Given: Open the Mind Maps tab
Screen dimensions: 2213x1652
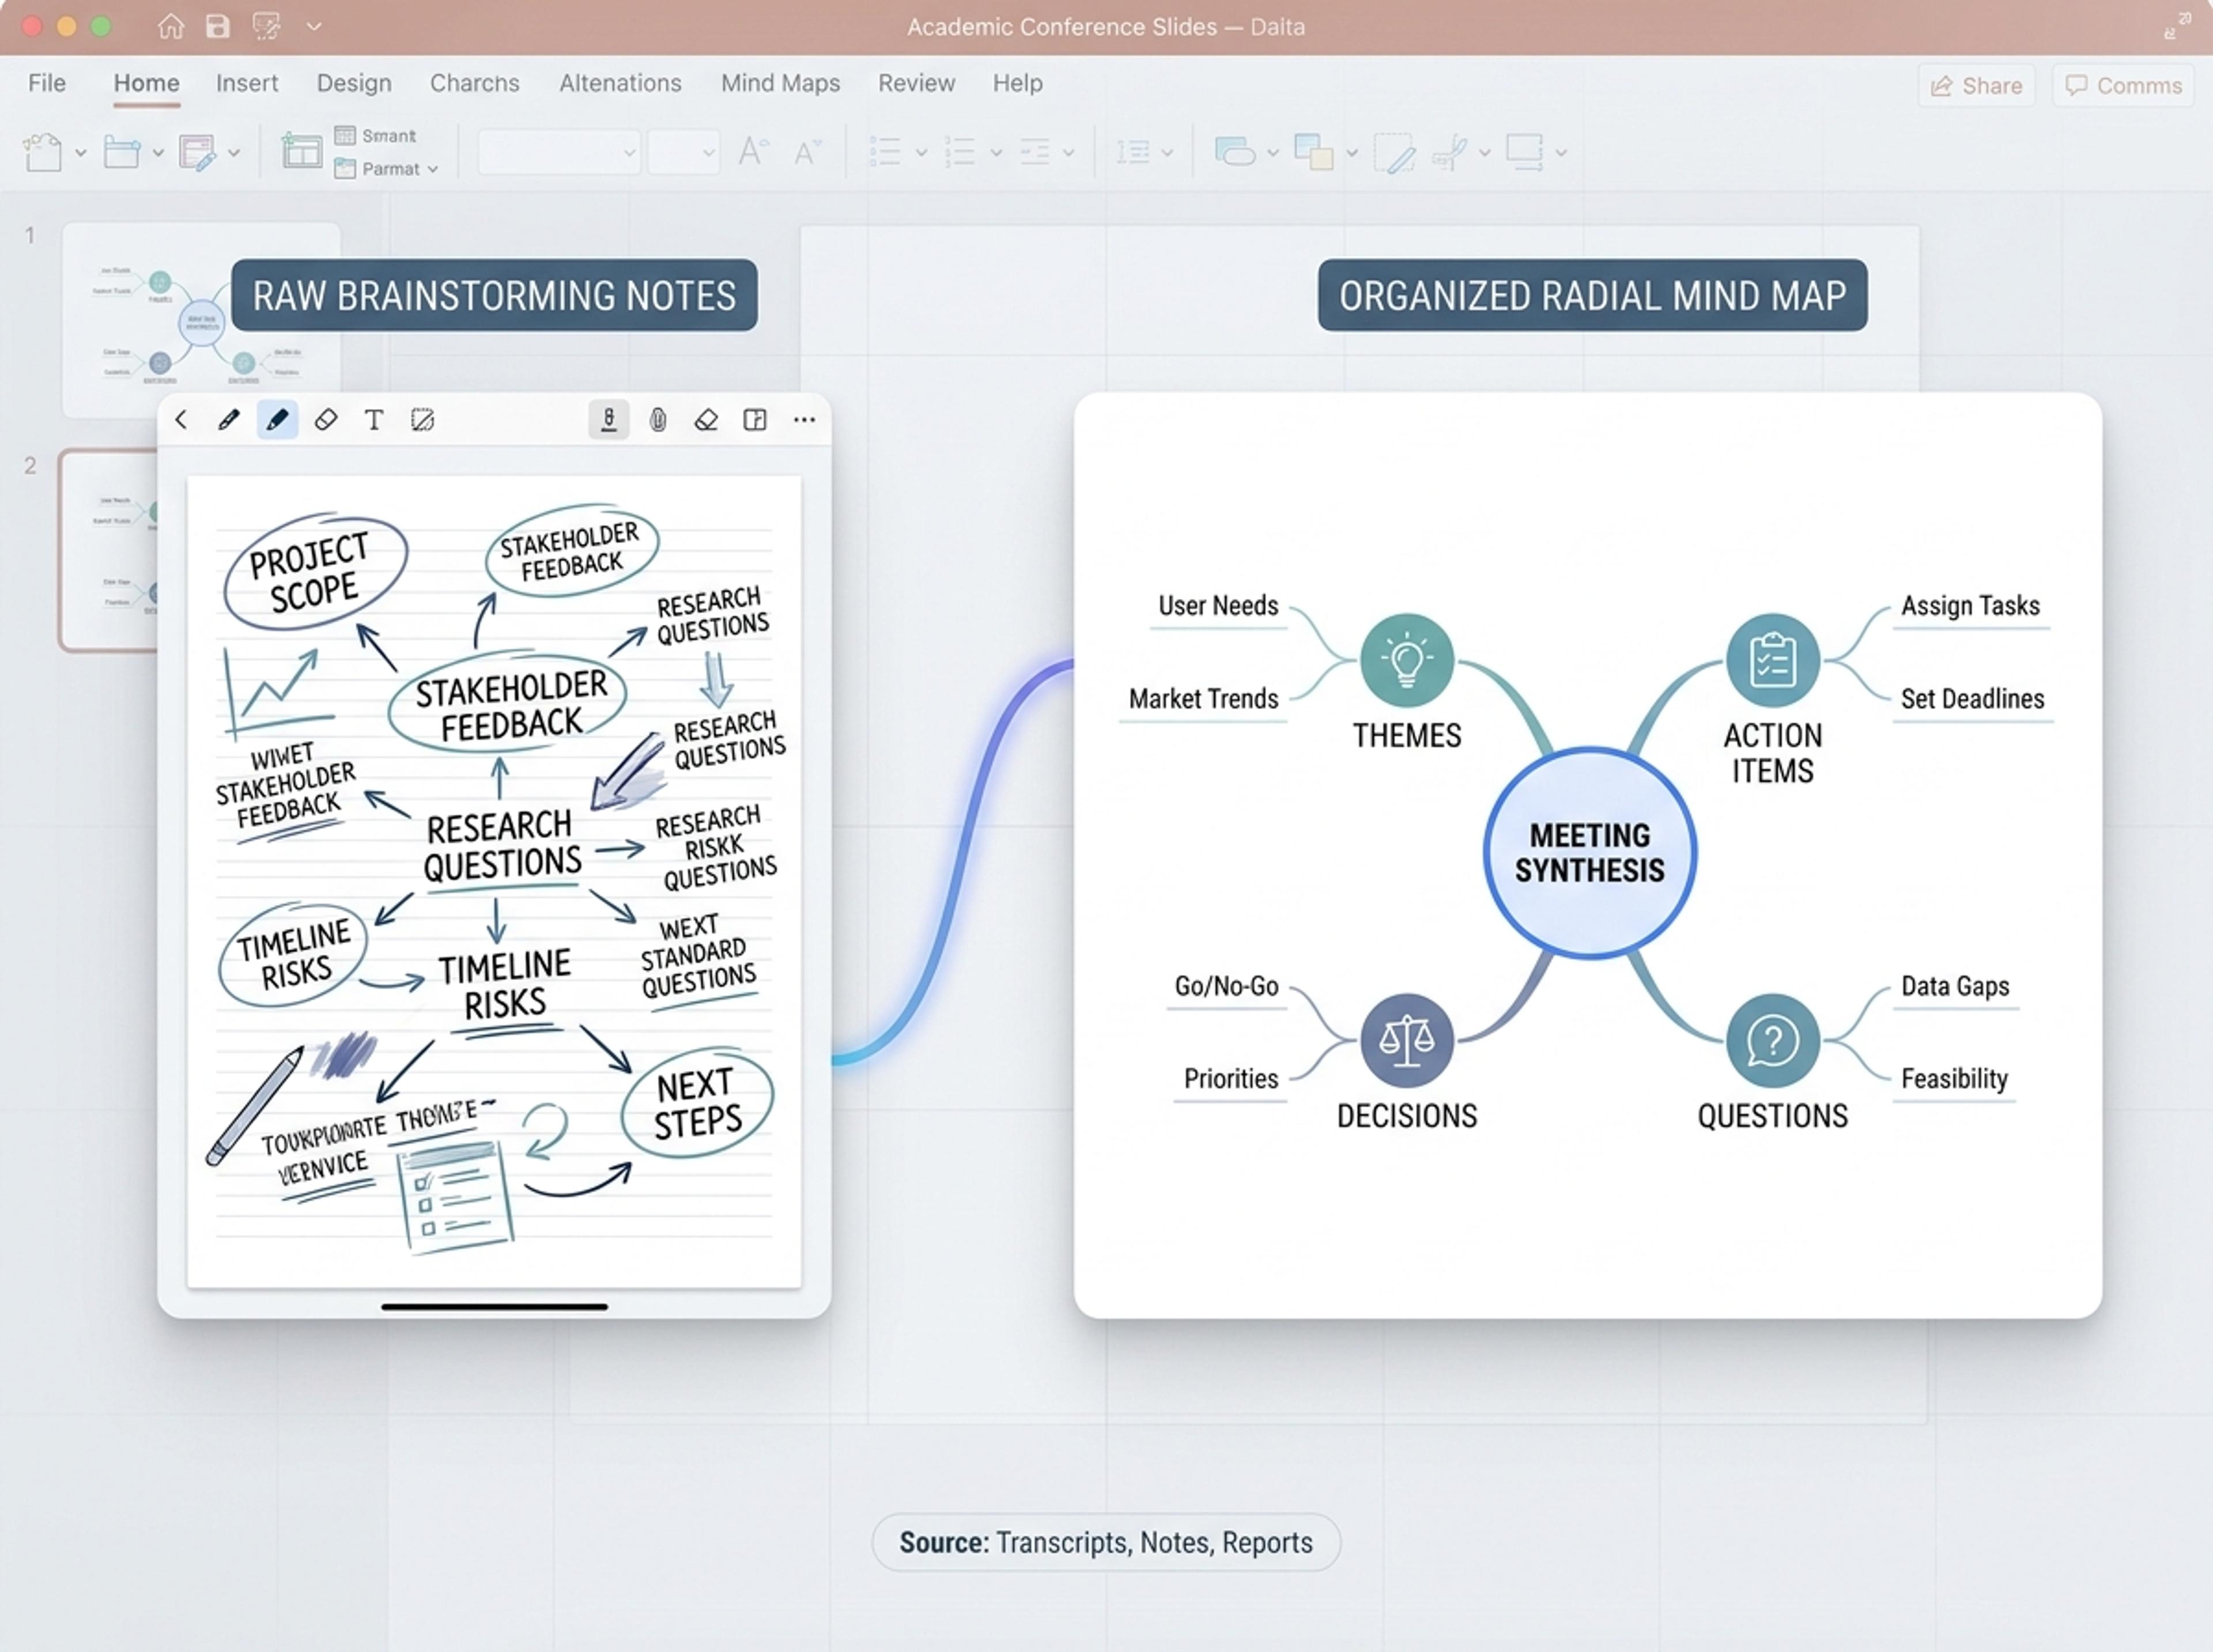Looking at the screenshot, I should pyautogui.click(x=780, y=83).
